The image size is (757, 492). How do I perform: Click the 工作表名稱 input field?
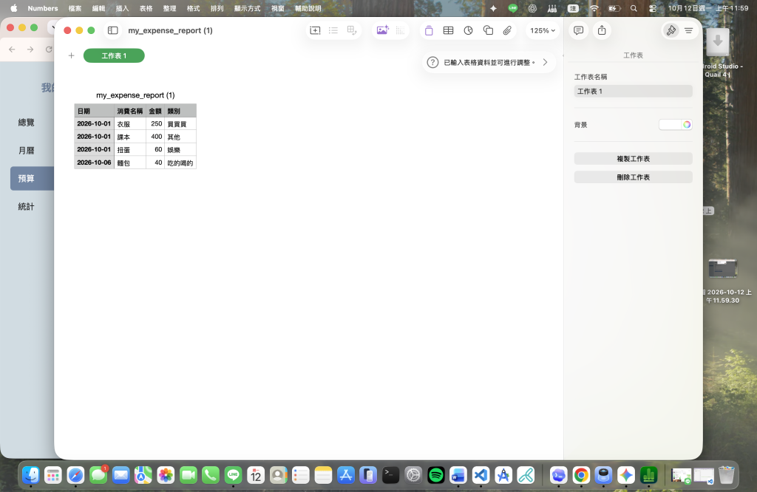coord(633,91)
